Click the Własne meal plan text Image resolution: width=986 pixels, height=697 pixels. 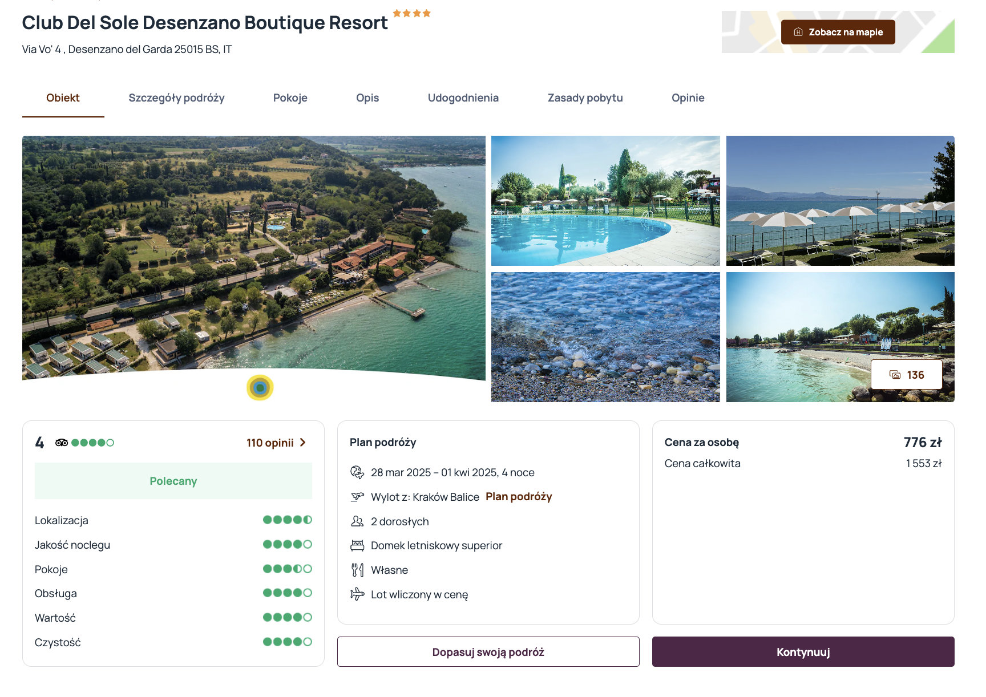389,570
